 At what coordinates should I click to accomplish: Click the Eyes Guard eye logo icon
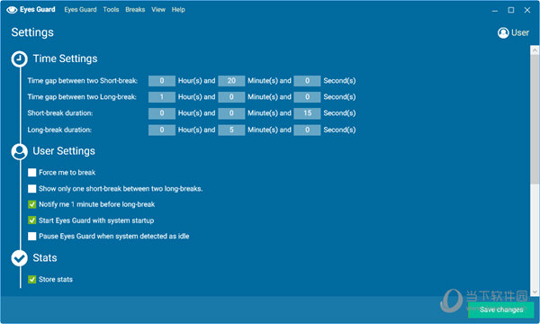(x=12, y=10)
